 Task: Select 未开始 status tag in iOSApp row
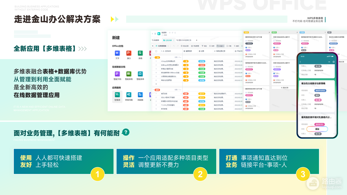click(202, 61)
